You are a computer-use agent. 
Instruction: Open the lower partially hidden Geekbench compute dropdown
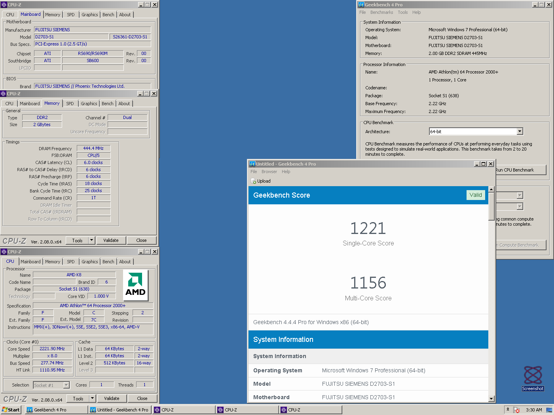pos(520,206)
